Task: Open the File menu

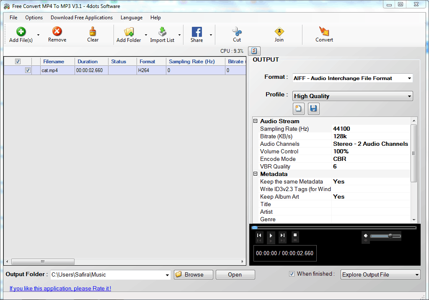Action: click(x=13, y=18)
